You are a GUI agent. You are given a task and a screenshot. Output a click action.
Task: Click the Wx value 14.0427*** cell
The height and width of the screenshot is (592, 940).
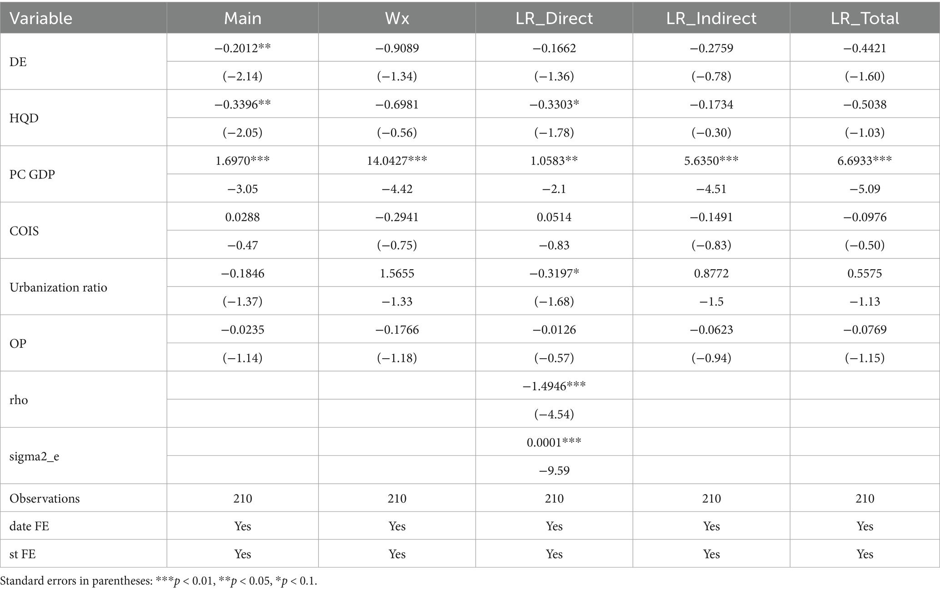(x=397, y=160)
